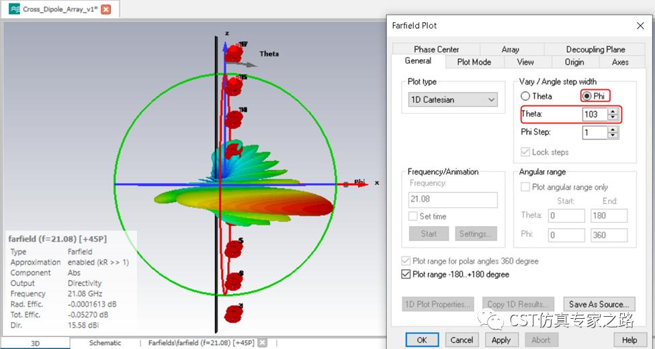This screenshot has width=655, height=349.
Task: Apply the farfield plot settings
Action: coord(501,340)
